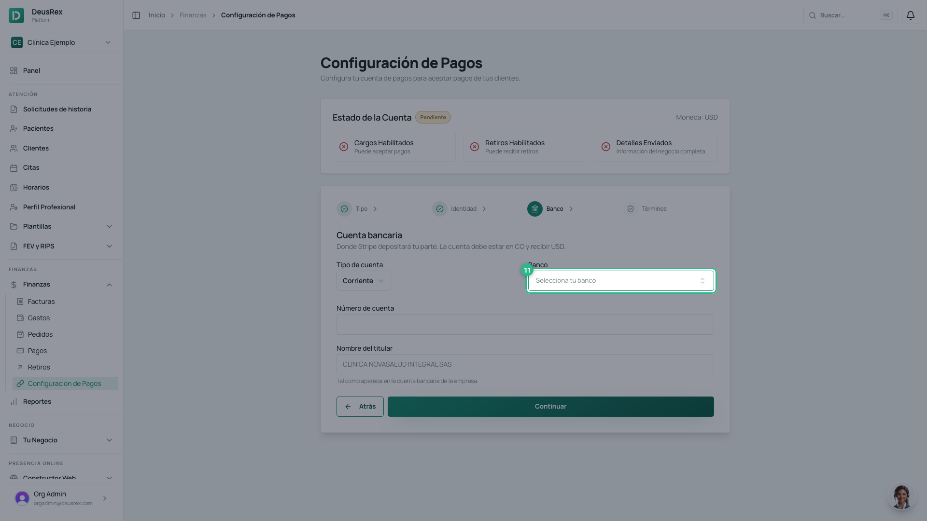The image size is (927, 521).
Task: Navigate to Inicio breadcrumb
Action: 157,15
